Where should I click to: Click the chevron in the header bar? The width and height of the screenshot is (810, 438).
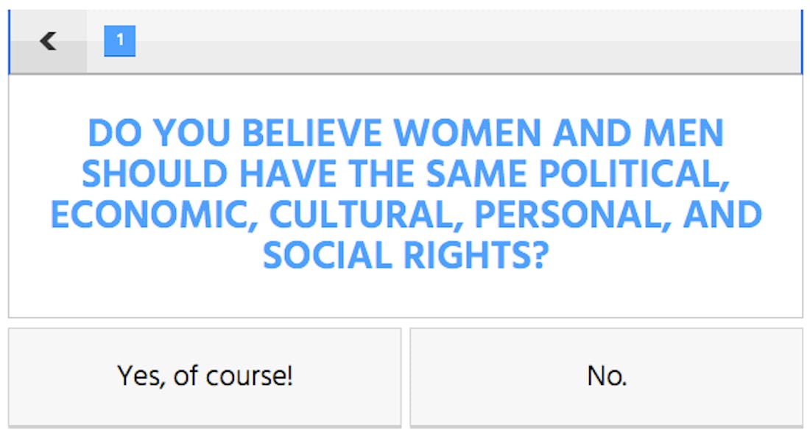point(48,40)
